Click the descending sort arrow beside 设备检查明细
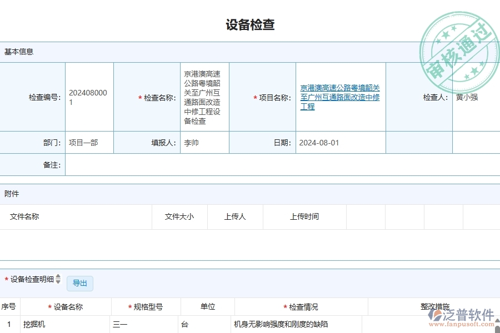Screen dimensions: 500x333 click(58, 282)
